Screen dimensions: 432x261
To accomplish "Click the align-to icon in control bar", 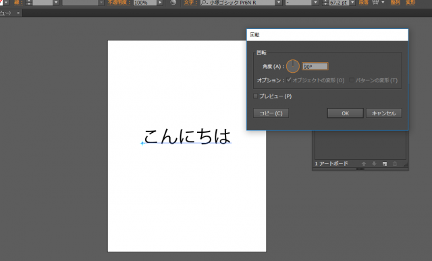I will tap(375, 3).
